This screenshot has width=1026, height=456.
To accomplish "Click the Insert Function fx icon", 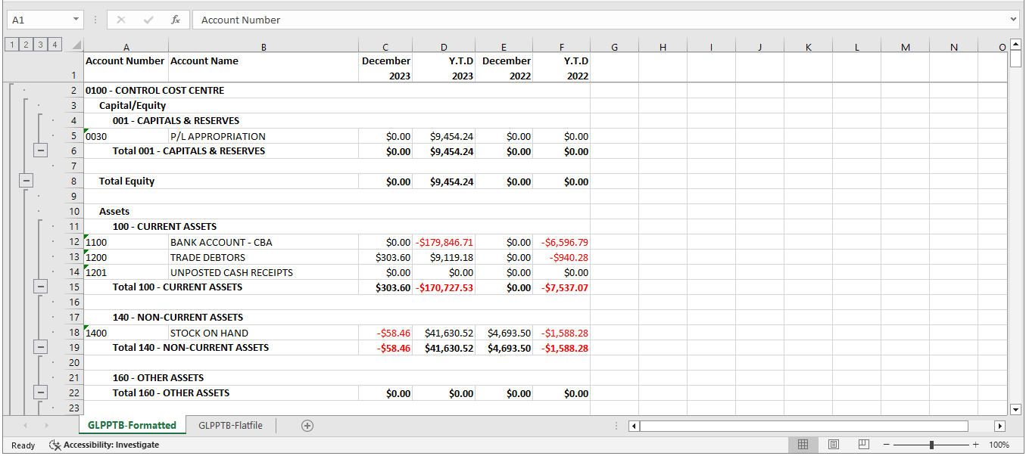I will [176, 20].
